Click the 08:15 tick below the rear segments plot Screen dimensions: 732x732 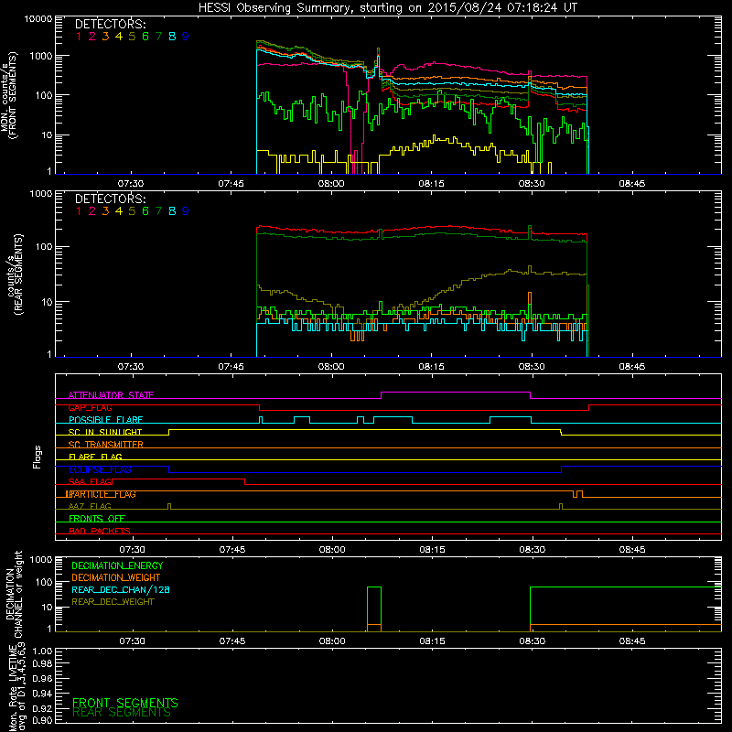coord(431,367)
